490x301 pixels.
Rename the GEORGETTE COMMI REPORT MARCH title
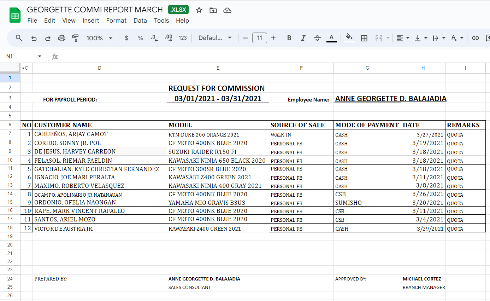95,10
